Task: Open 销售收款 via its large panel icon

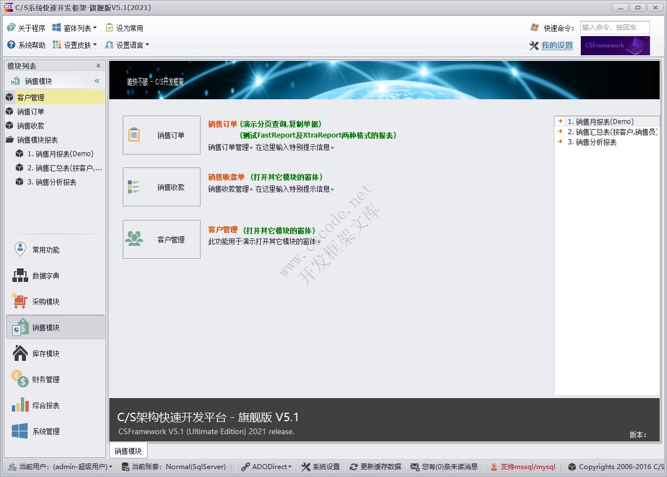Action: pos(161,187)
